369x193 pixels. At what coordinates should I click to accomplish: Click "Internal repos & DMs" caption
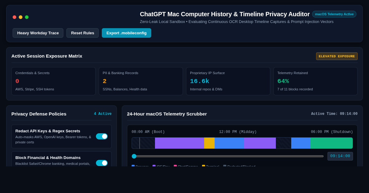206,89
